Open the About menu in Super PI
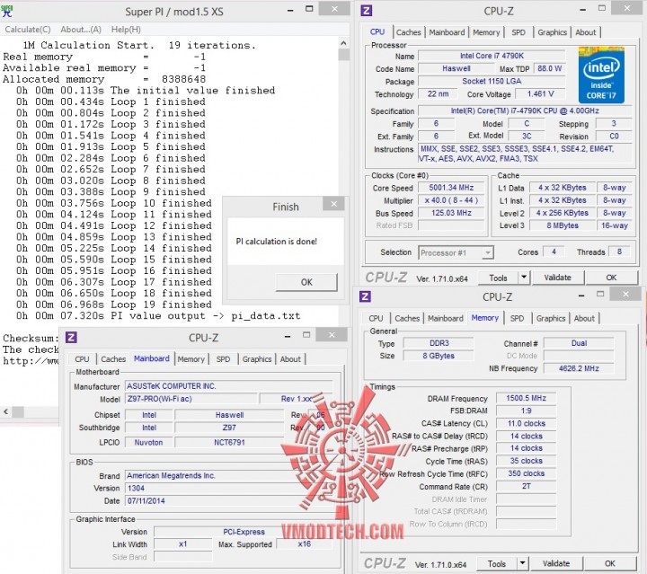 click(81, 30)
